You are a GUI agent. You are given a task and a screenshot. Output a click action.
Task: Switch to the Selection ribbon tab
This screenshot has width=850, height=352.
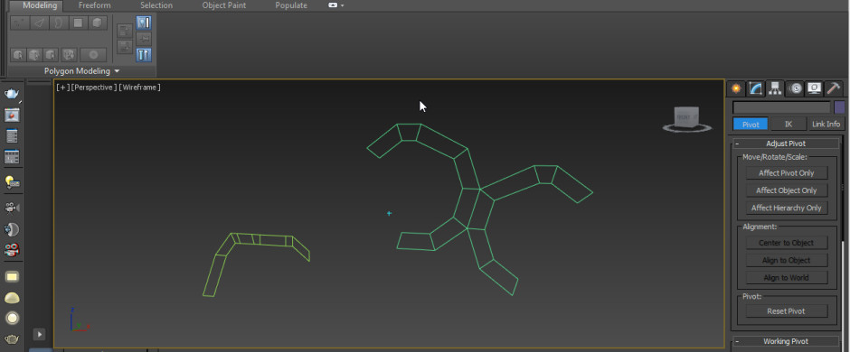[x=156, y=5]
